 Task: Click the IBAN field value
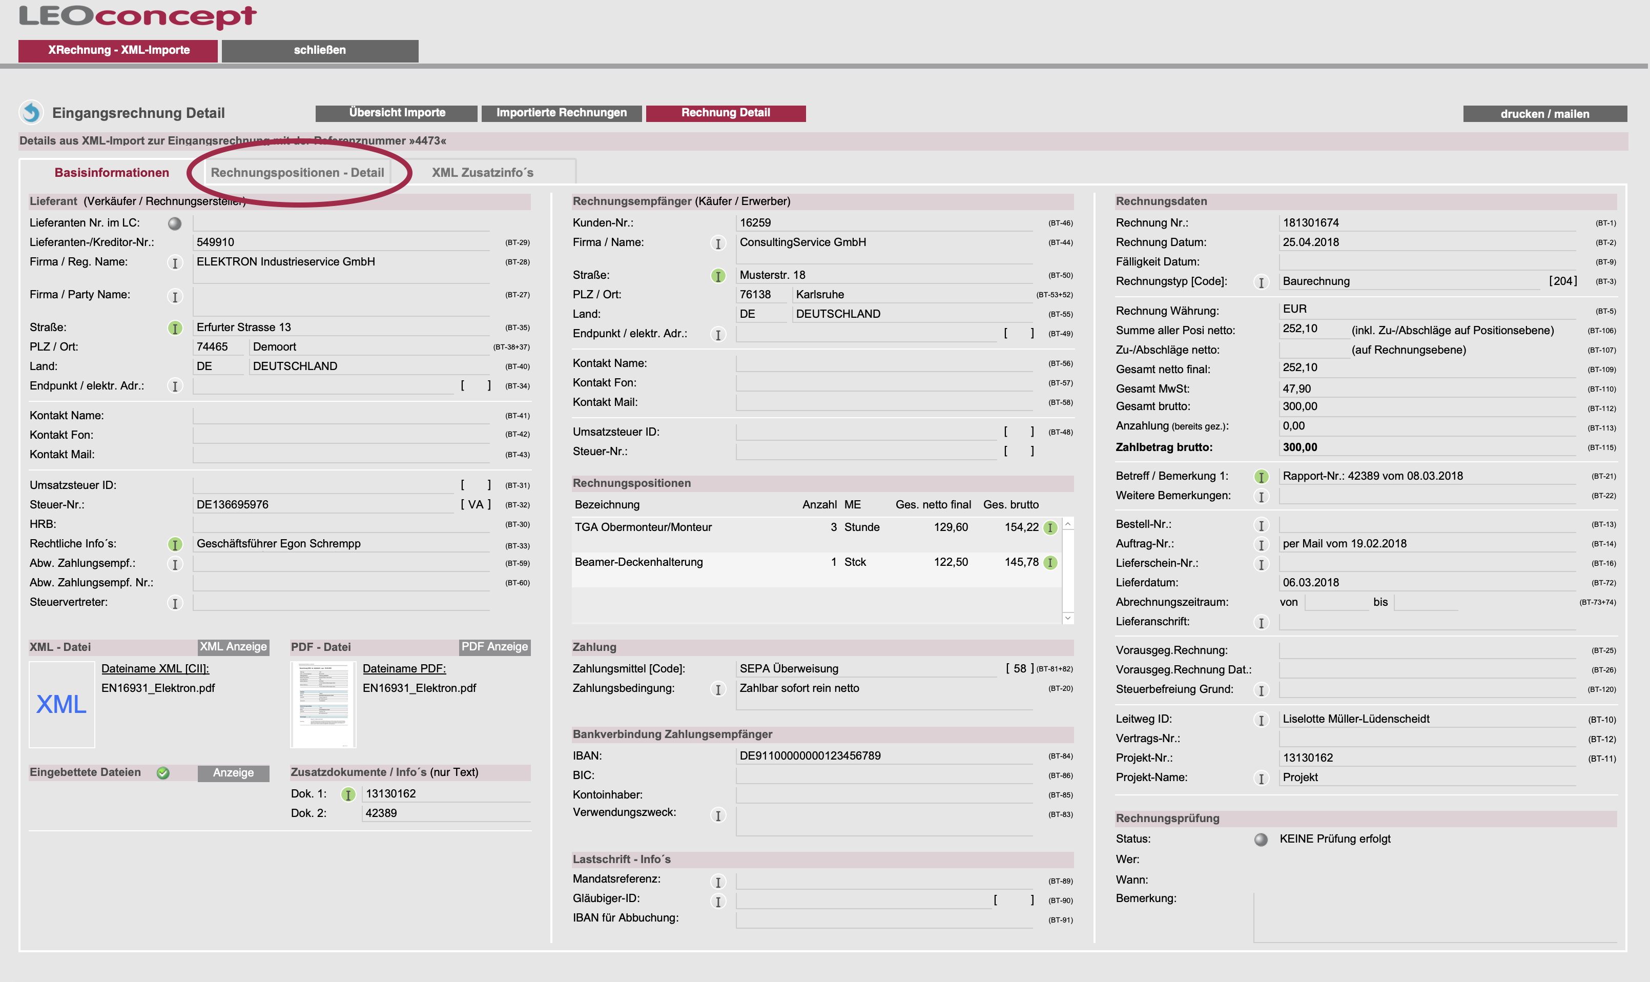[884, 755]
